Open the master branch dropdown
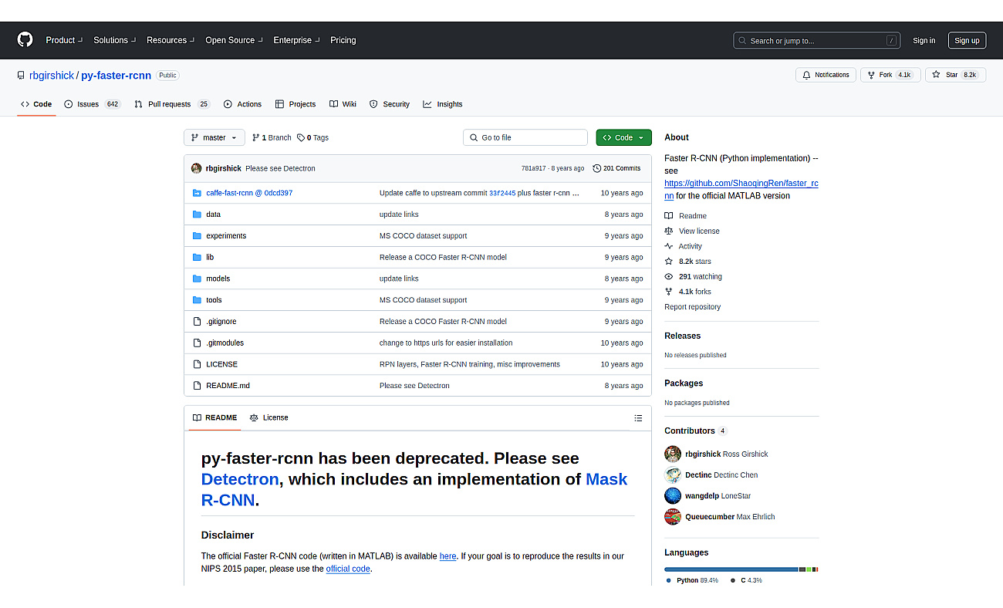Viewport: 1003px width, 608px height. point(214,137)
